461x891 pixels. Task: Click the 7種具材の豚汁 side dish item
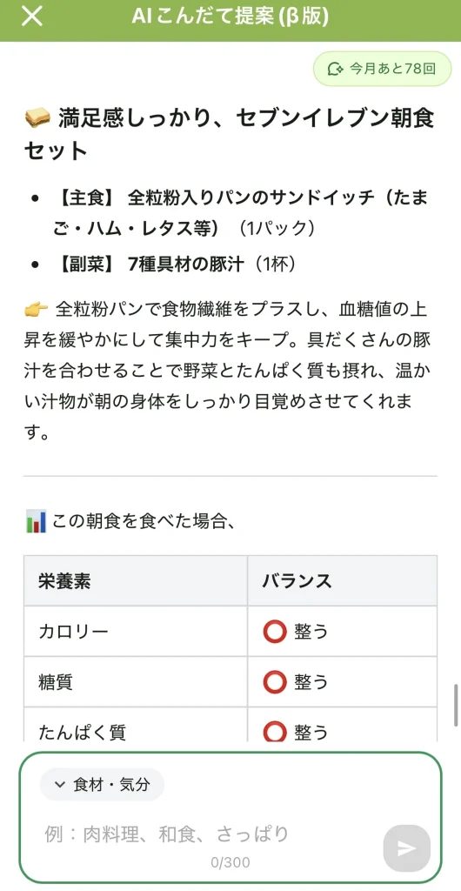(x=176, y=265)
